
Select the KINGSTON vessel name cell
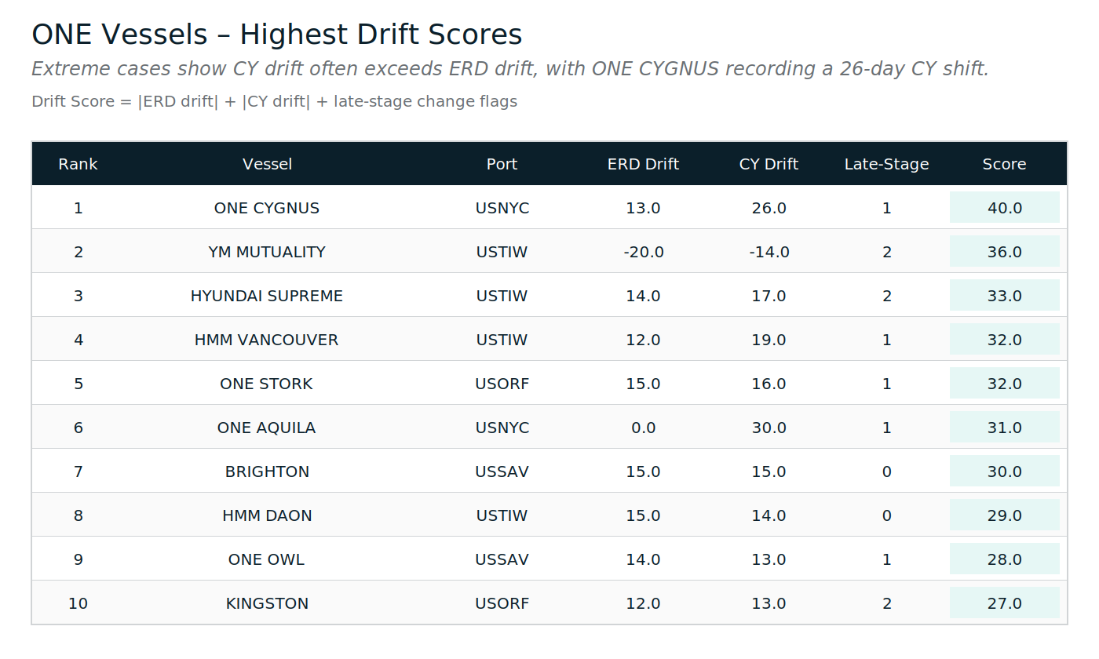tap(267, 603)
